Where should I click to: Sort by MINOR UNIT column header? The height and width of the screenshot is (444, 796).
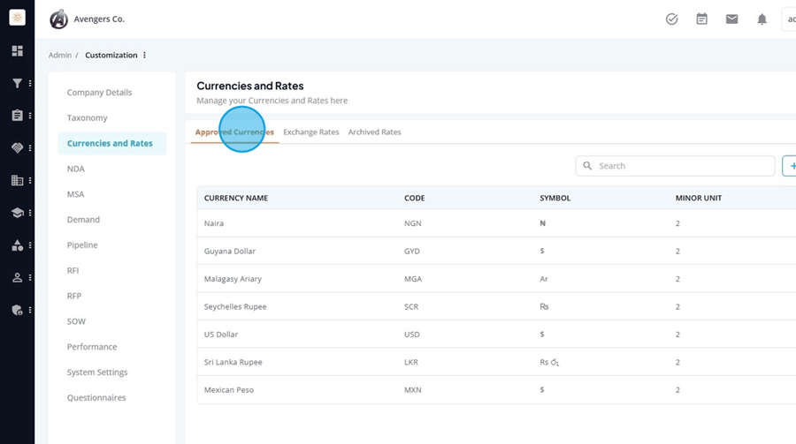pyautogui.click(x=699, y=199)
